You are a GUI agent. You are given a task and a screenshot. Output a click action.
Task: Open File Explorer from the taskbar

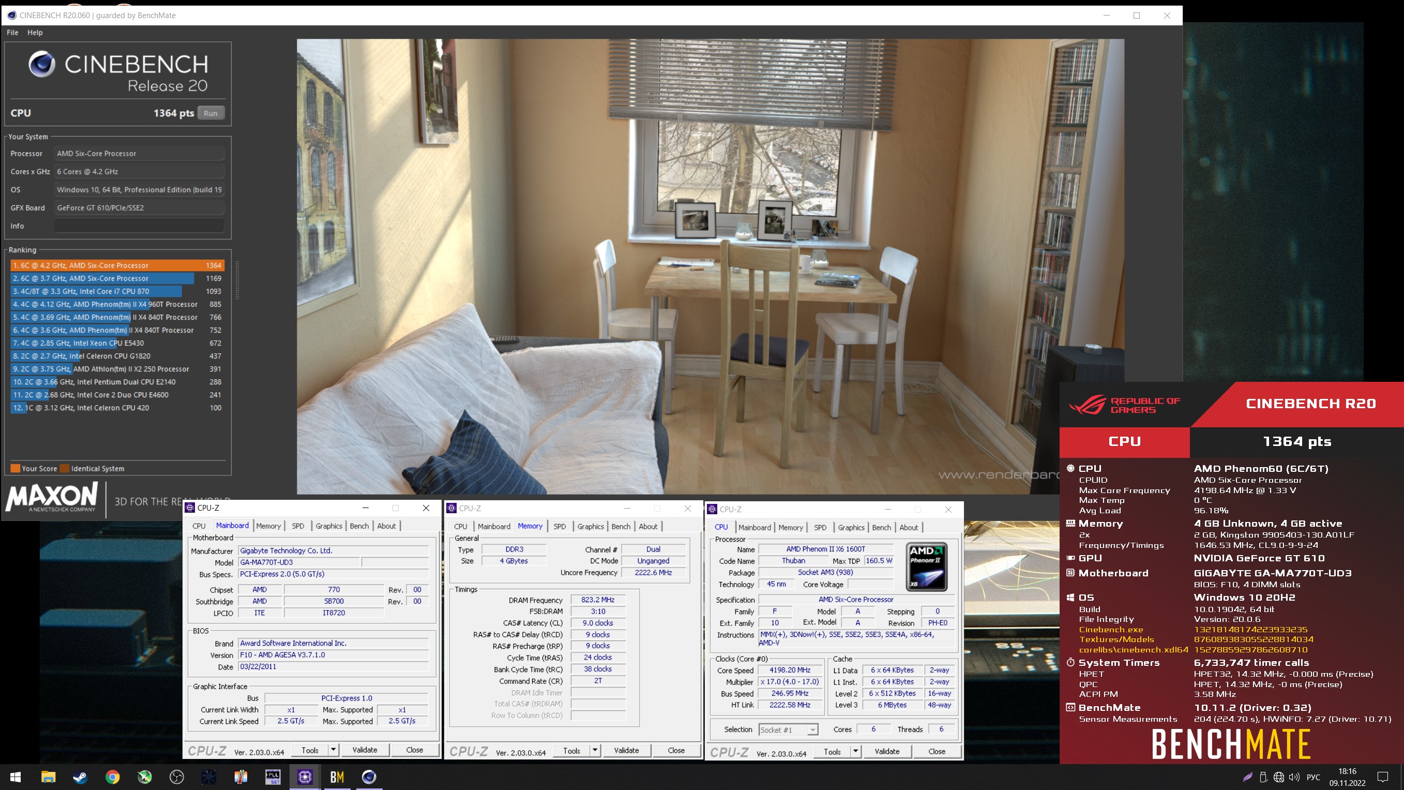tap(48, 777)
